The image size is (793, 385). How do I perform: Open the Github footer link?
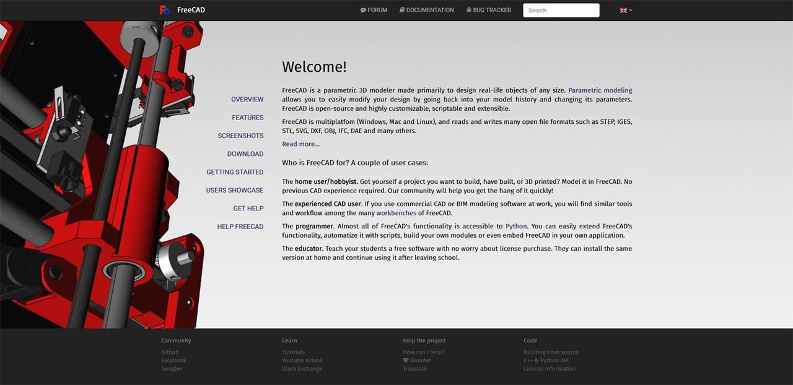tap(170, 352)
